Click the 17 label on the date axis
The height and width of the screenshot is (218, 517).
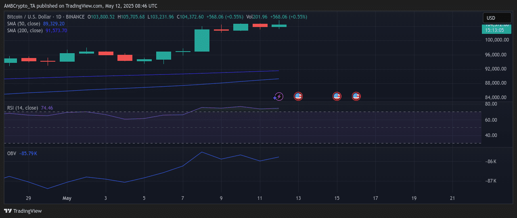pos(375,198)
